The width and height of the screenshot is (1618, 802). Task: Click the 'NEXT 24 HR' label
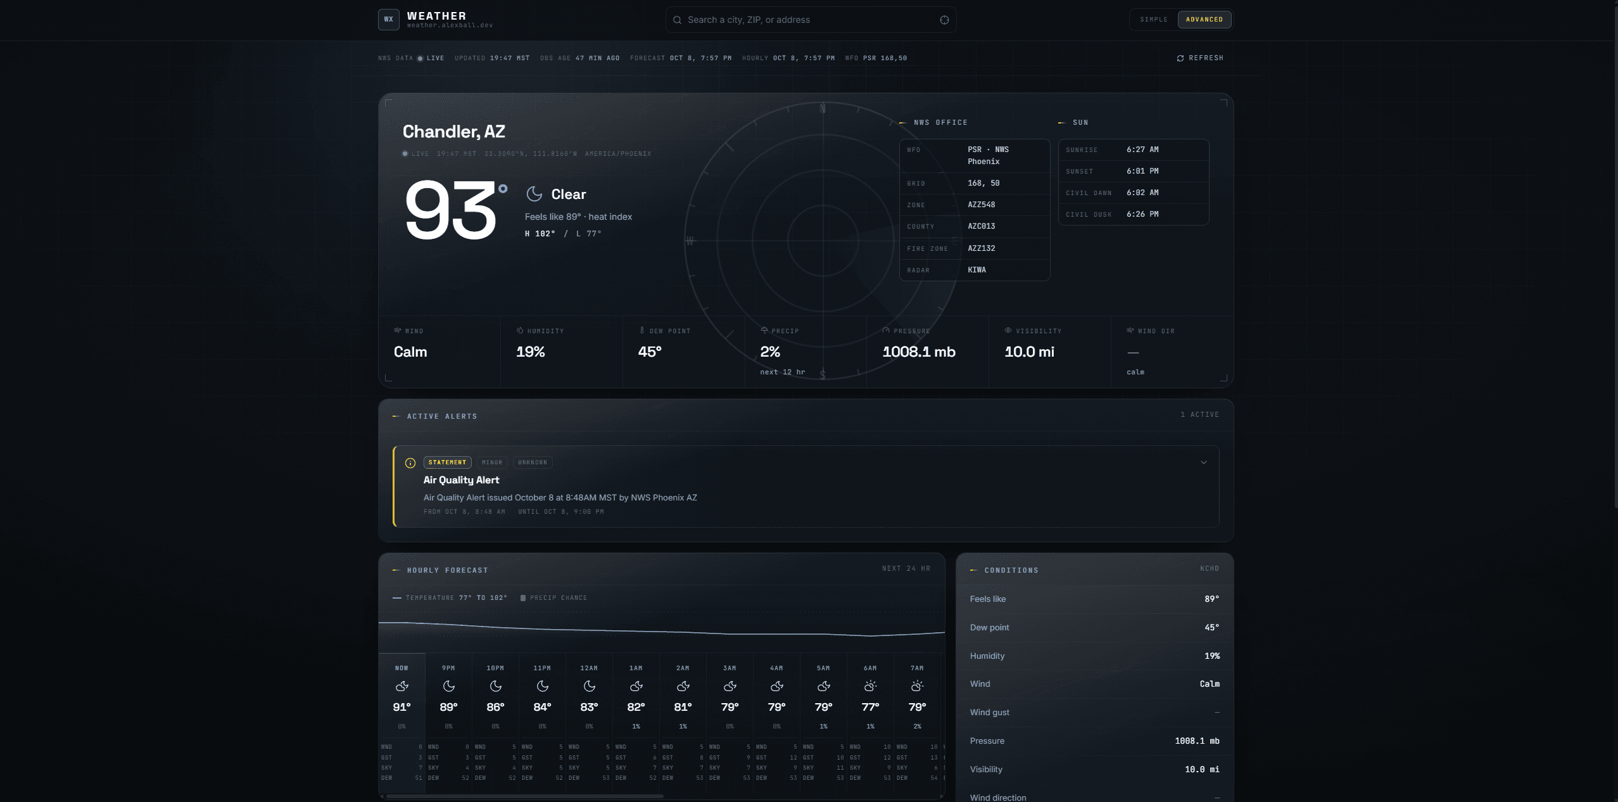click(906, 568)
